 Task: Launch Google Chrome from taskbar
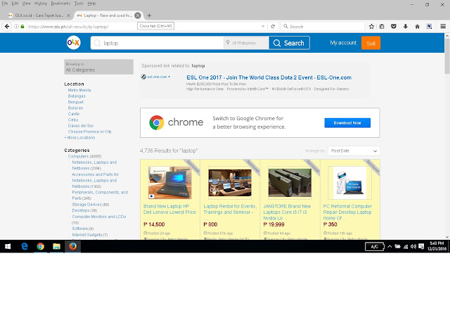tap(41, 247)
